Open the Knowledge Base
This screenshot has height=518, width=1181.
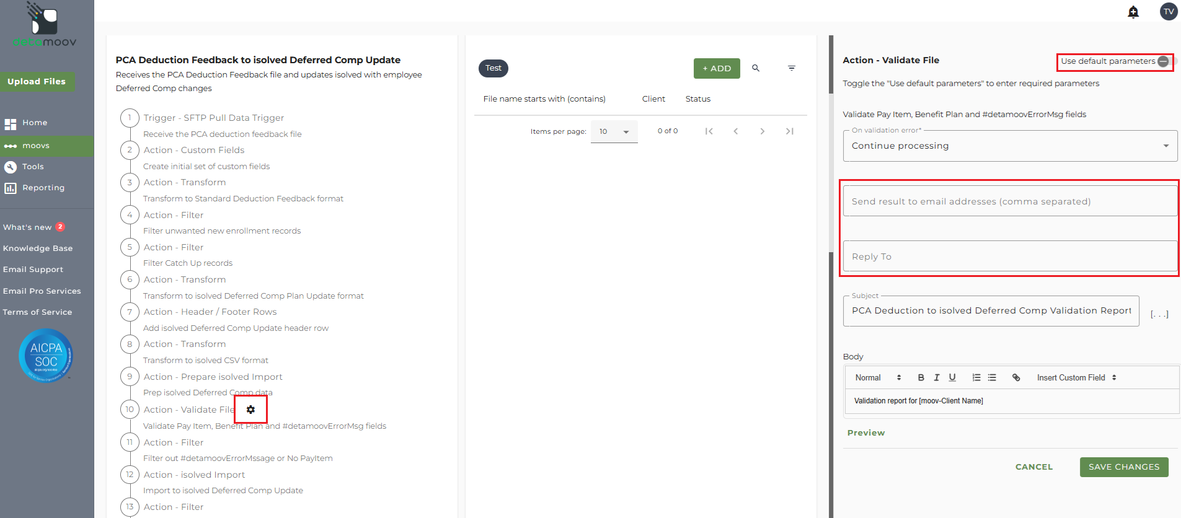(x=38, y=248)
